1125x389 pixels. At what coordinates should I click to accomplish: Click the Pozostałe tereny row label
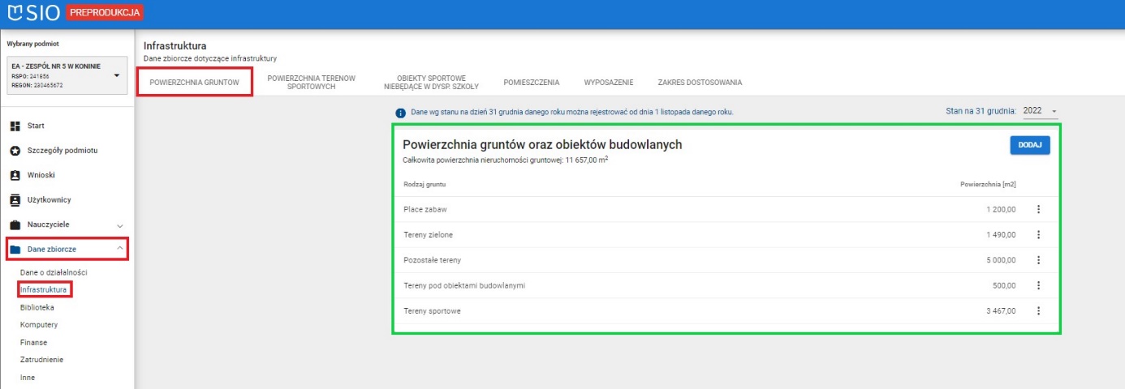tap(432, 260)
